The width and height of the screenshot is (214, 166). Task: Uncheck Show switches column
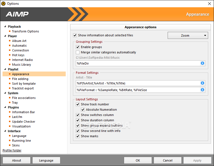pos(78,115)
